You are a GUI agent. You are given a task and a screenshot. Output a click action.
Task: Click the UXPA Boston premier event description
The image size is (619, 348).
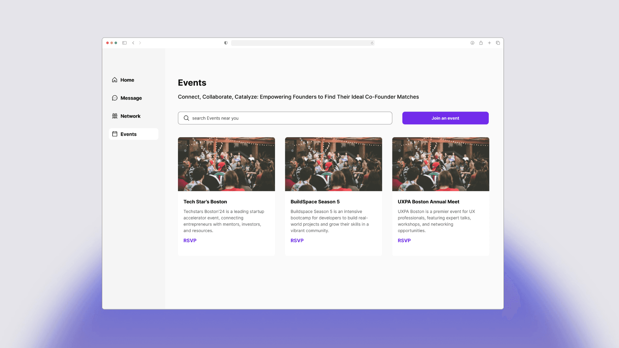click(x=436, y=221)
